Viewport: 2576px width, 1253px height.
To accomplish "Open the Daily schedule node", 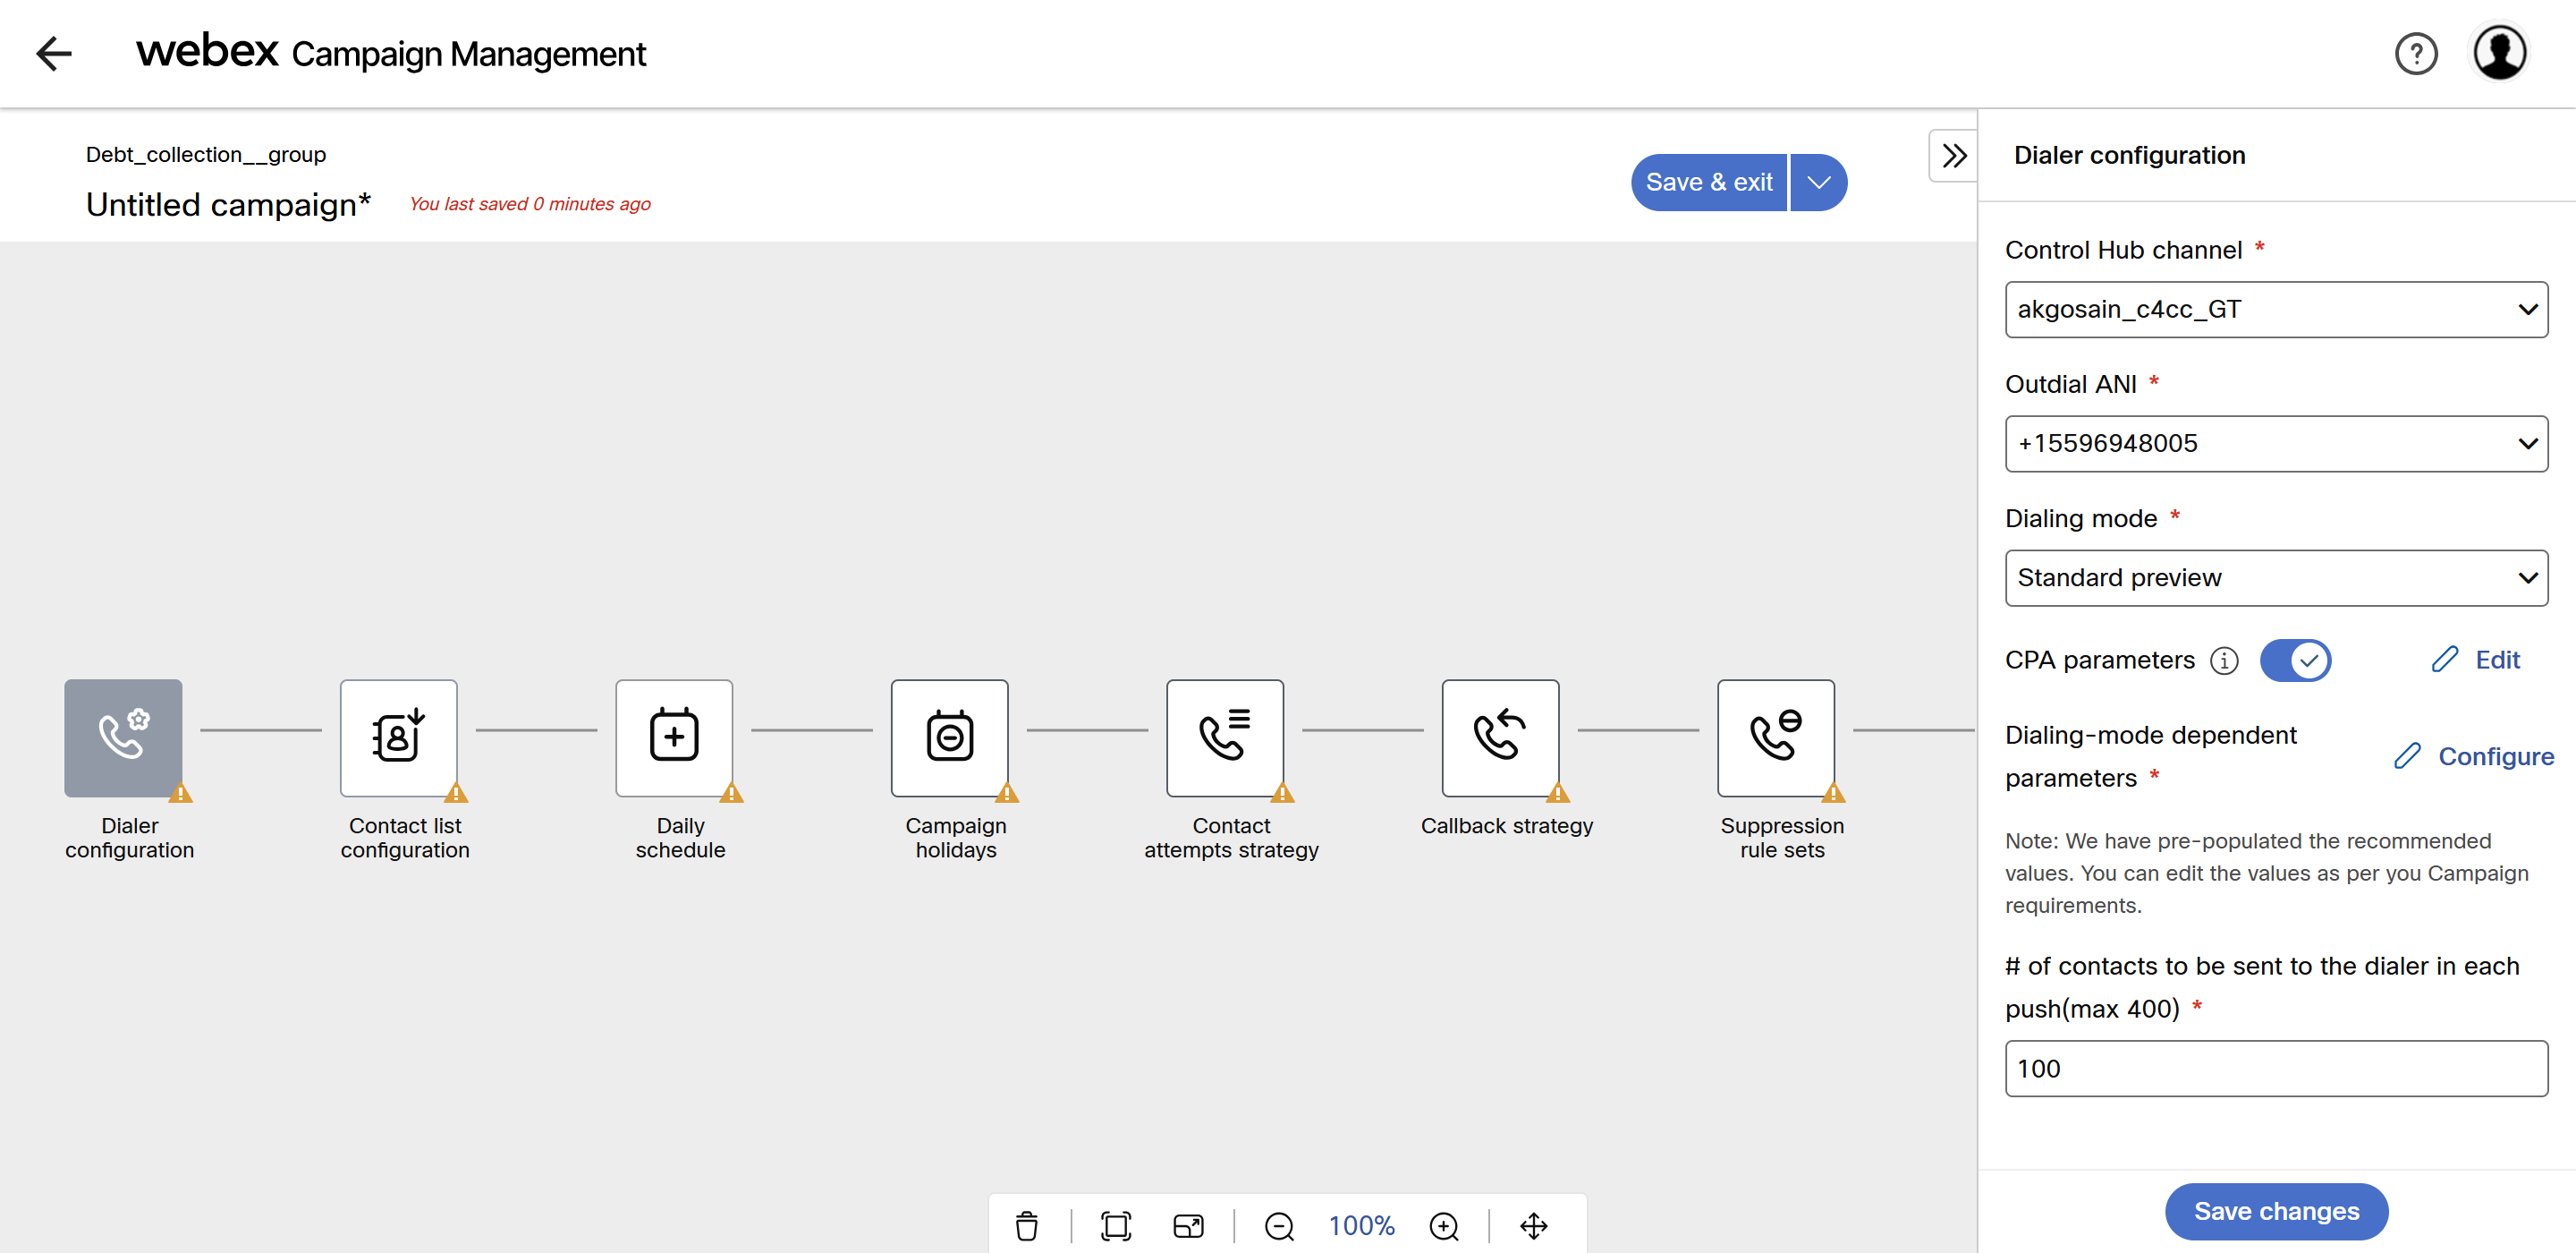I will click(674, 737).
